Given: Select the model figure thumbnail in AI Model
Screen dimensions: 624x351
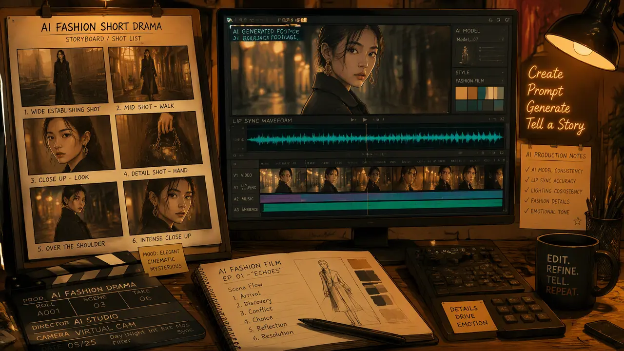Looking at the screenshot, I should point(464,55).
